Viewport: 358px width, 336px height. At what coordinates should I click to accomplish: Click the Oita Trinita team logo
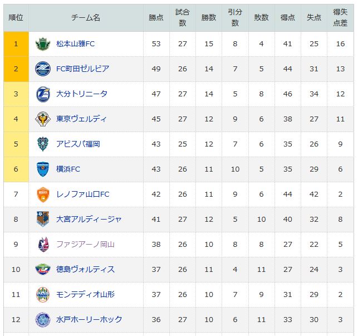tap(43, 94)
